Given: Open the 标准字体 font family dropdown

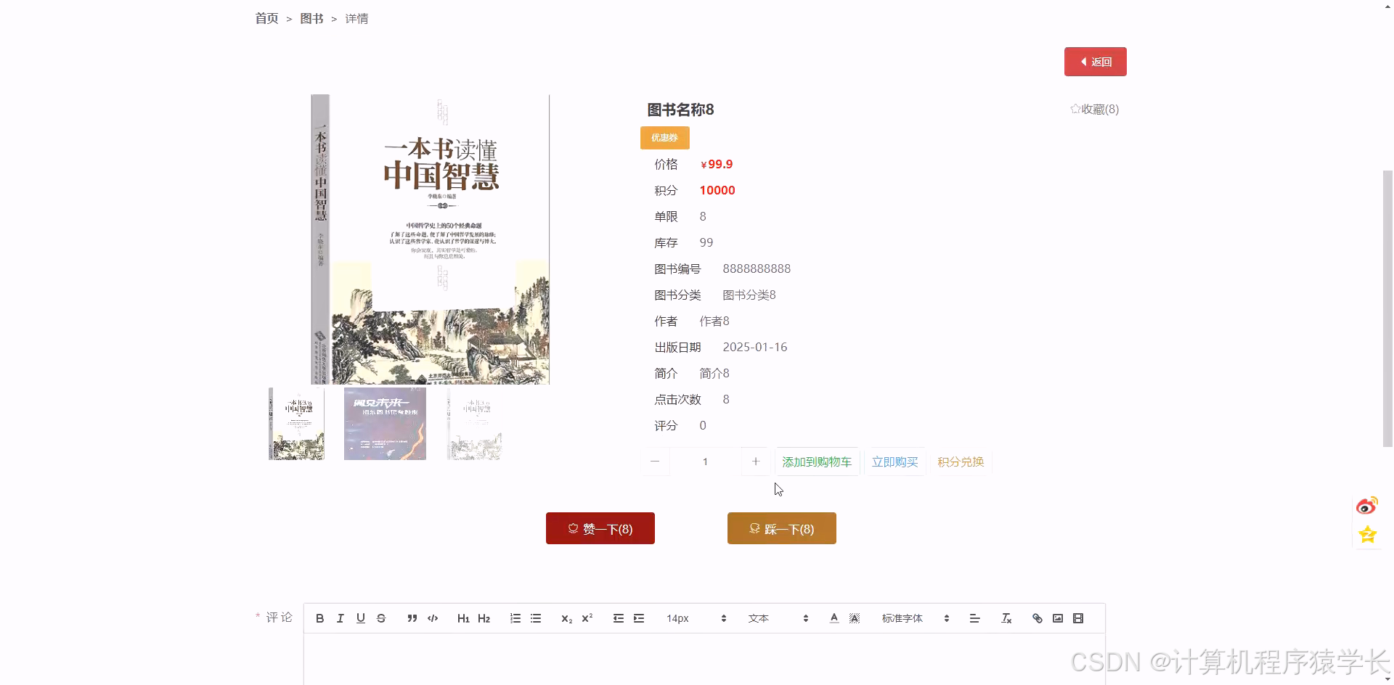Looking at the screenshot, I should point(915,618).
